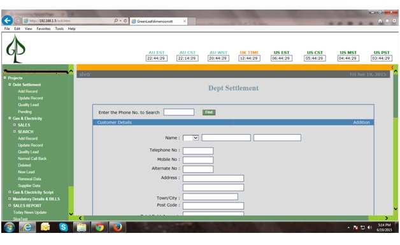
Task: Open the Favorites menu
Action: [43, 29]
